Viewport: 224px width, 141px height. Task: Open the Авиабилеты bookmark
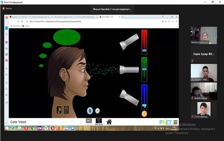coord(16,26)
